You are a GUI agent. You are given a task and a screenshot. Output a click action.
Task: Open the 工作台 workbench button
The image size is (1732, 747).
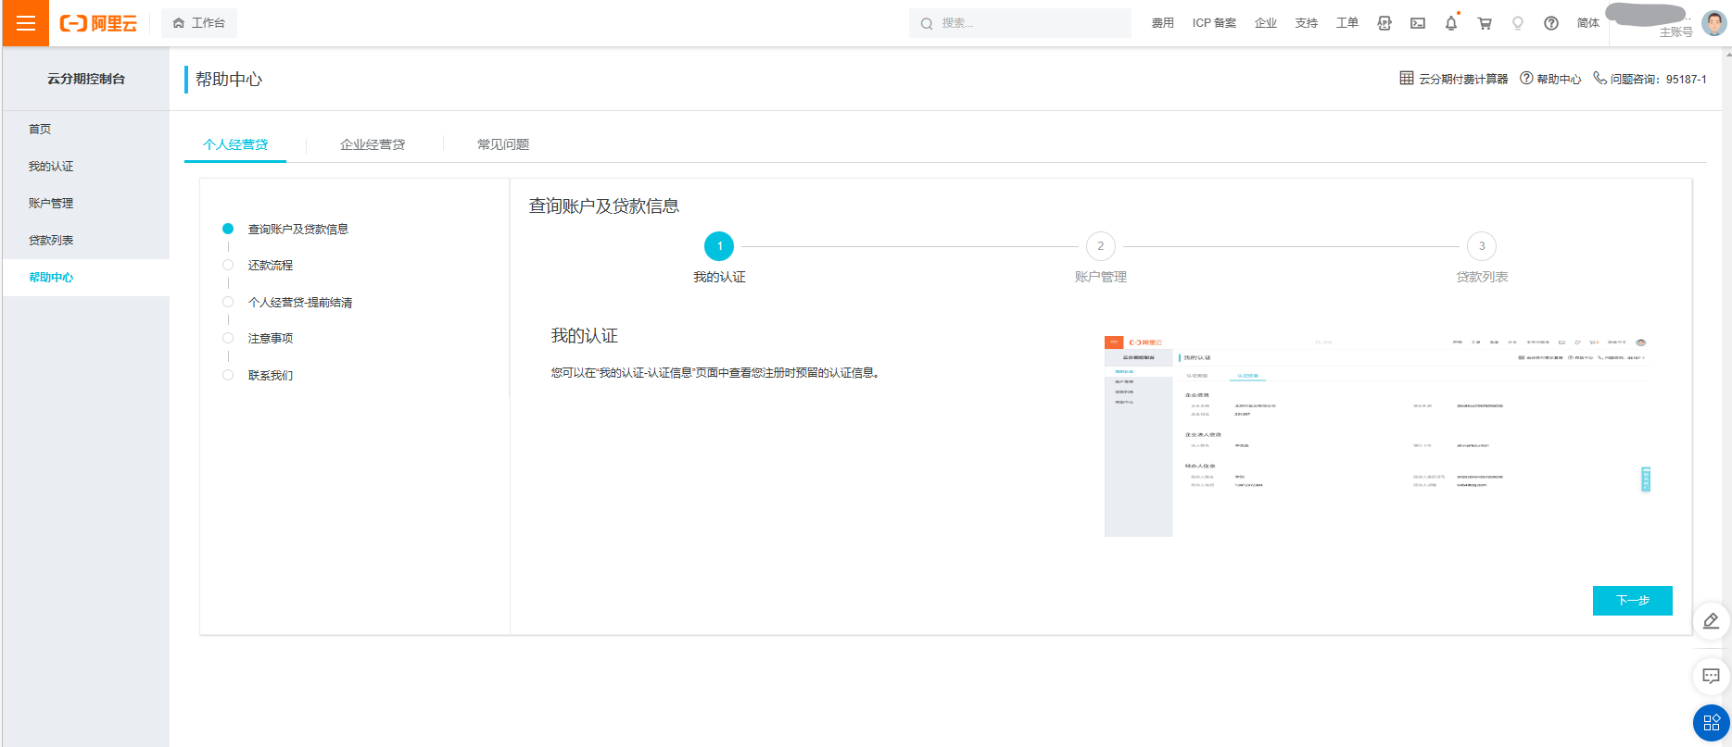point(199,23)
